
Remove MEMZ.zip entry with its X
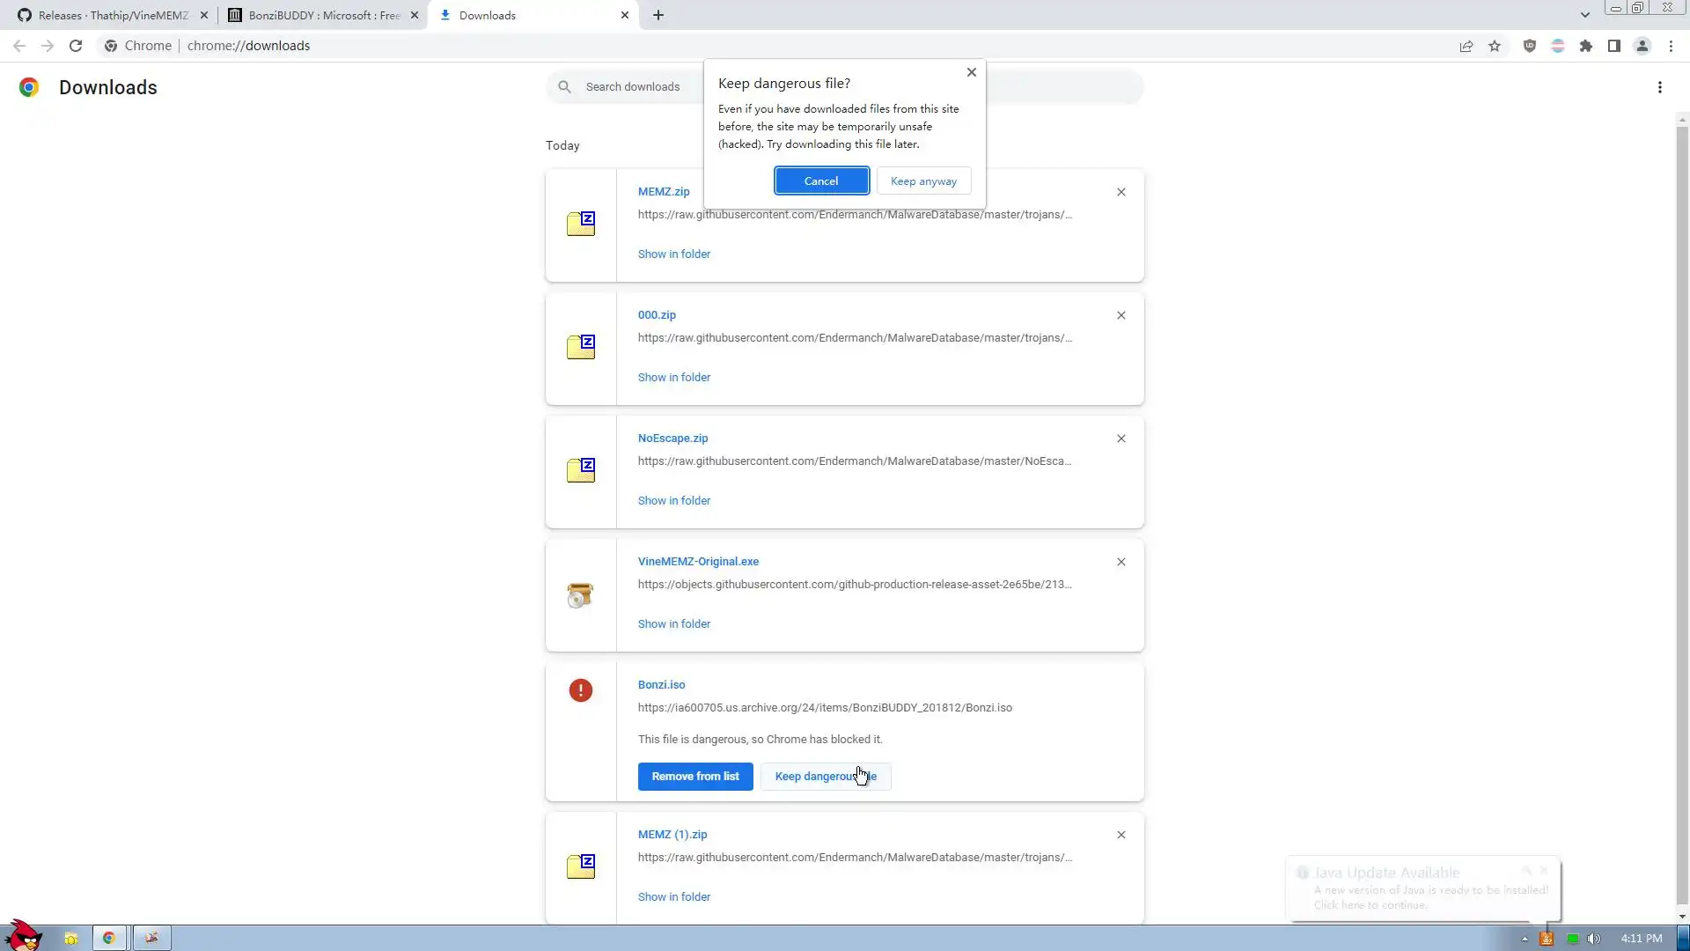coord(1121,192)
